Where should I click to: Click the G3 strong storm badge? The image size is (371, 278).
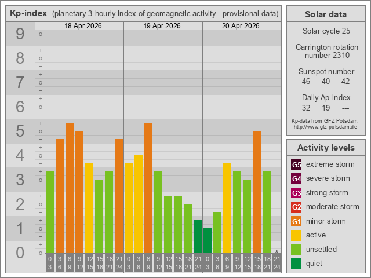point(296,193)
